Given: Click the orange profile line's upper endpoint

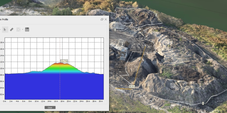Looking at the screenshot, I should (x=146, y=46).
